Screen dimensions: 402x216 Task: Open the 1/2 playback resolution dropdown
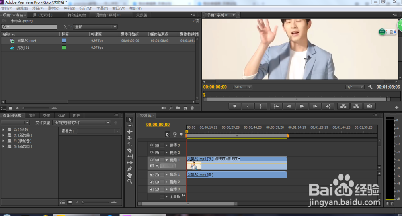click(355, 87)
